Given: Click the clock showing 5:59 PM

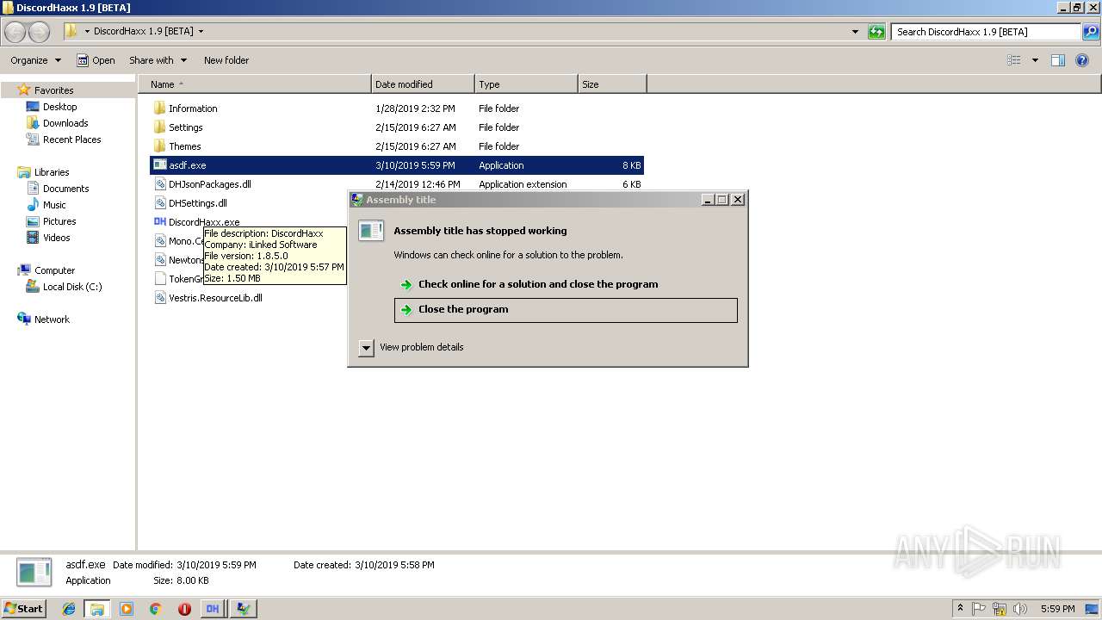Looking at the screenshot, I should pos(1057,609).
